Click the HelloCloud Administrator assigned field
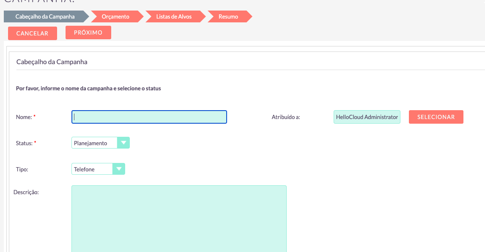The width and height of the screenshot is (485, 252). pyautogui.click(x=367, y=117)
